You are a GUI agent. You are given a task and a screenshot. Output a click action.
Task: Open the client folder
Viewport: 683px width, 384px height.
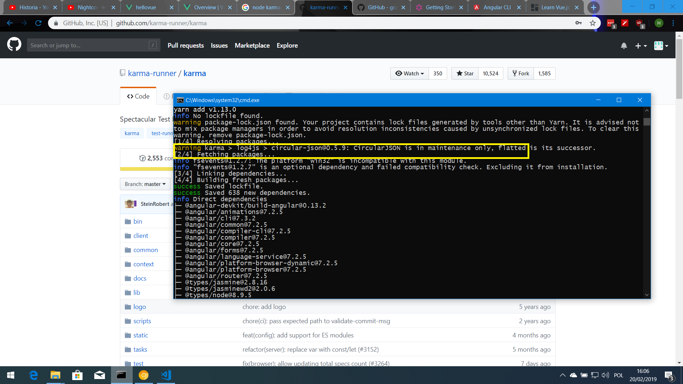pos(141,235)
